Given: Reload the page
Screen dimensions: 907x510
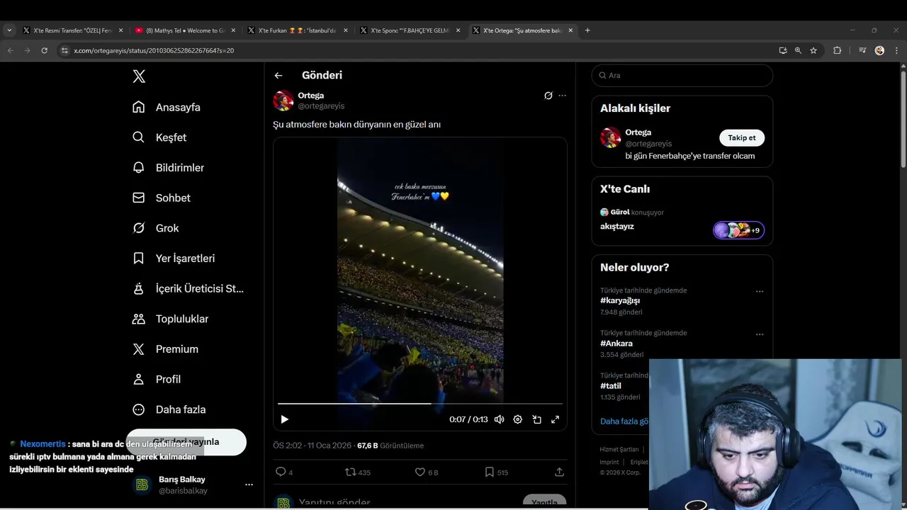Looking at the screenshot, I should [x=44, y=50].
